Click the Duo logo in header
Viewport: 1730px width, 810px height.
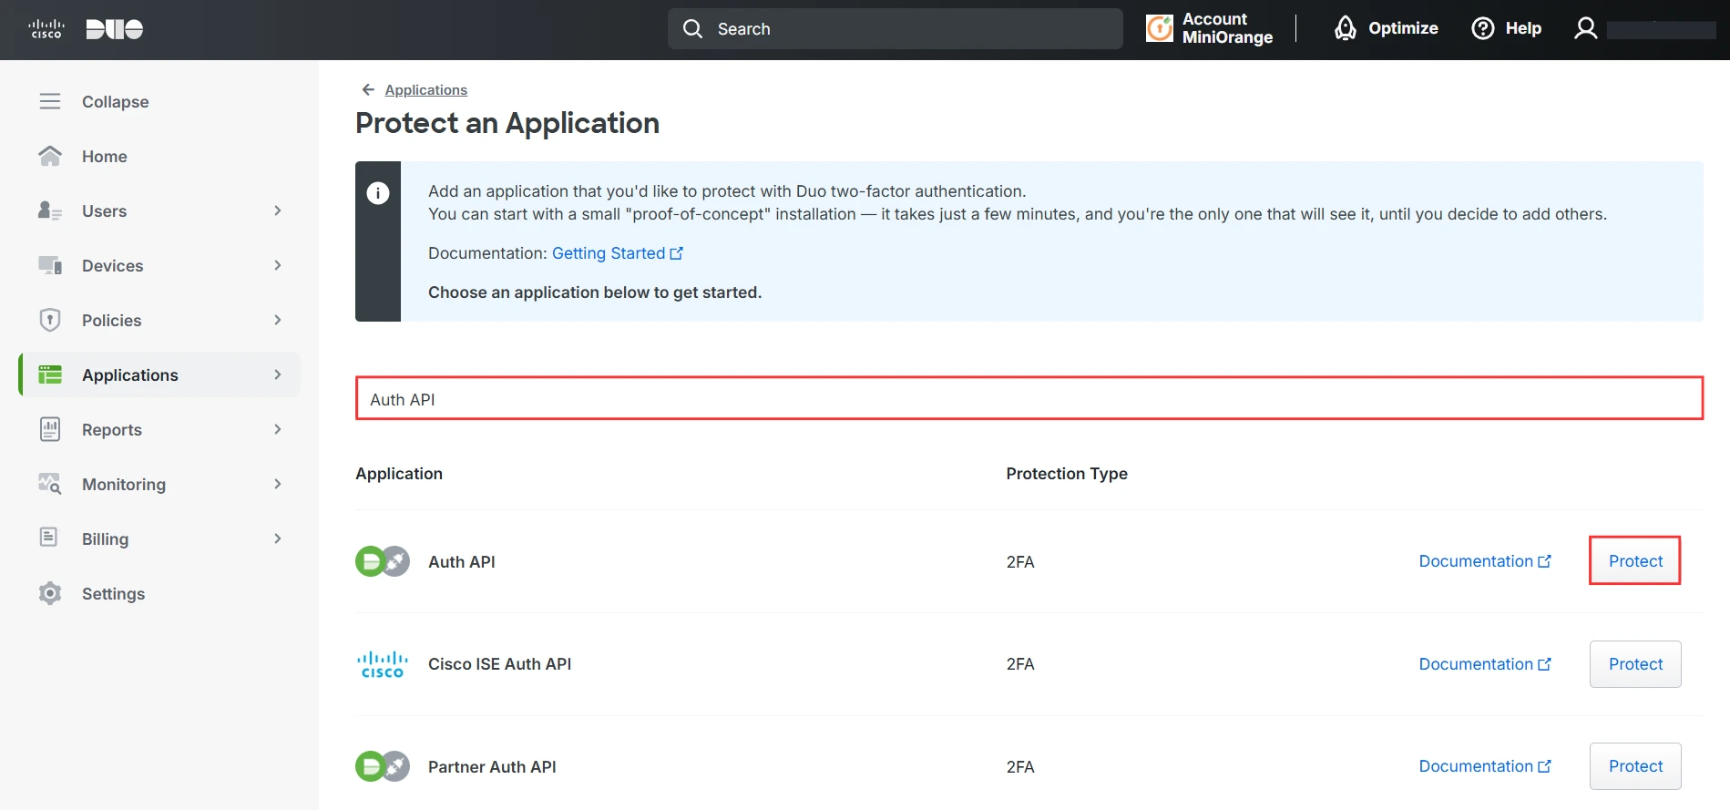click(115, 29)
